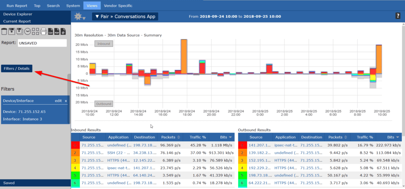Click the printer icon

point(44,32)
